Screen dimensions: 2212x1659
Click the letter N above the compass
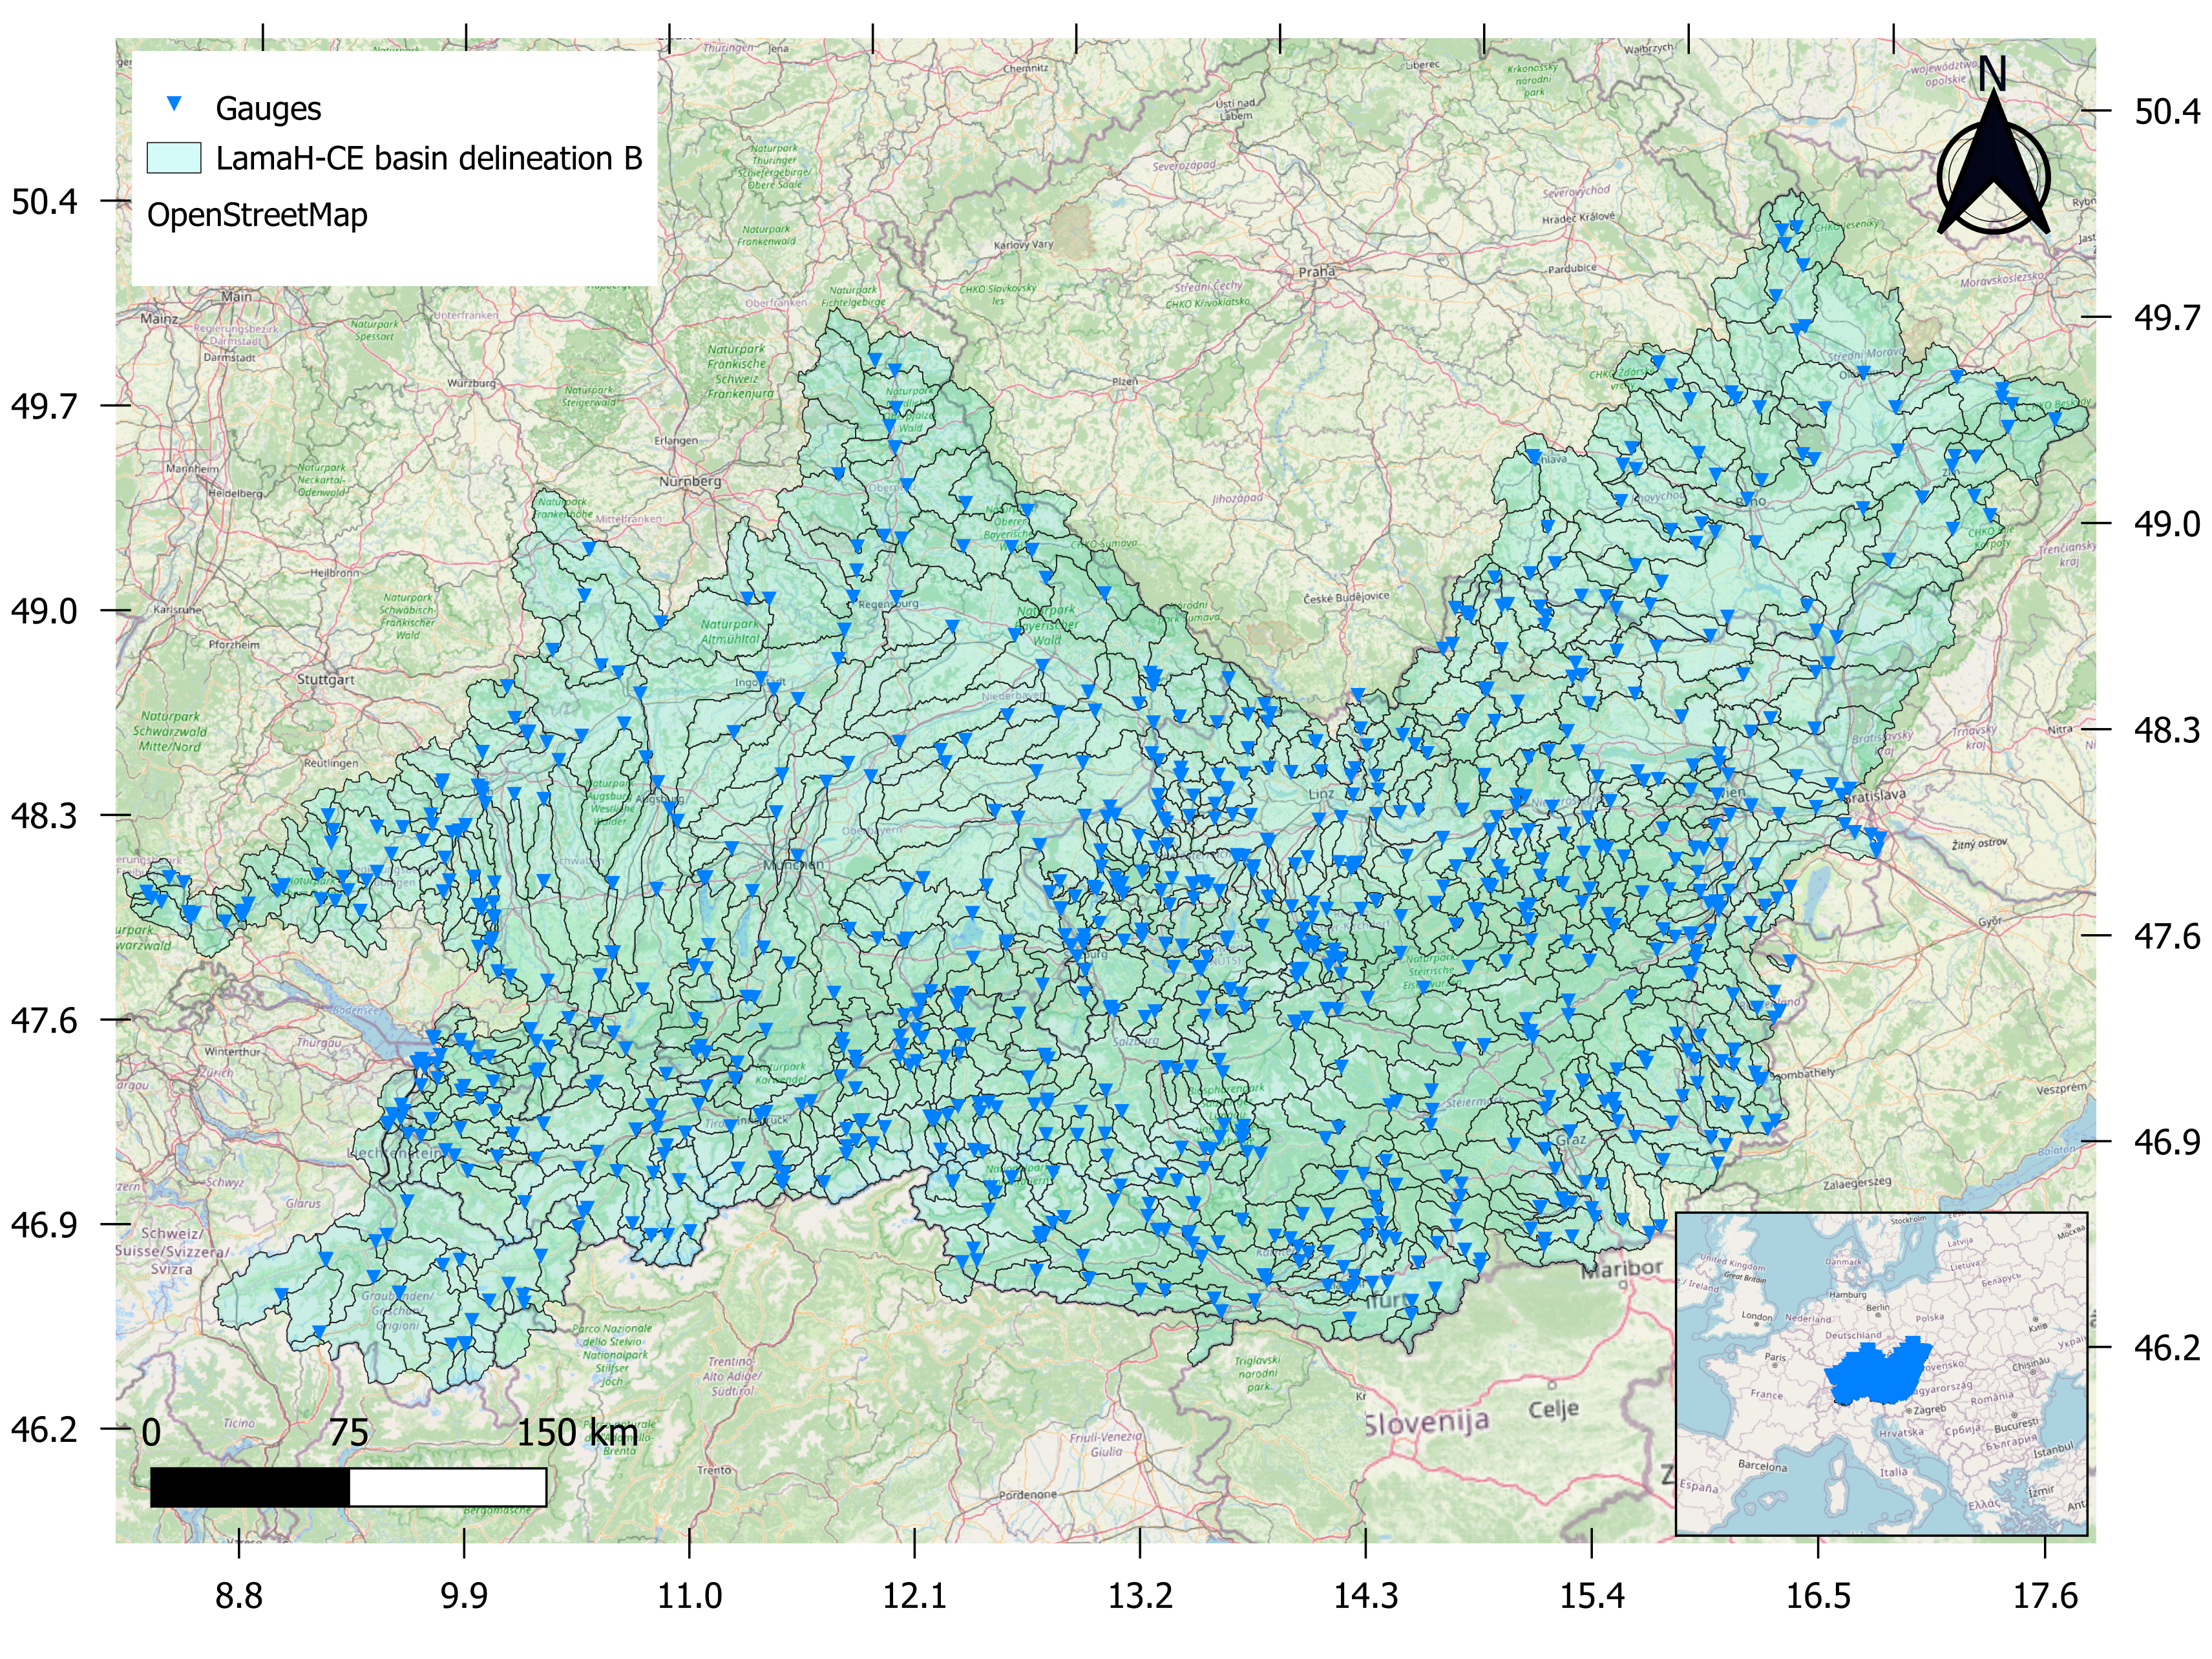tap(1992, 74)
